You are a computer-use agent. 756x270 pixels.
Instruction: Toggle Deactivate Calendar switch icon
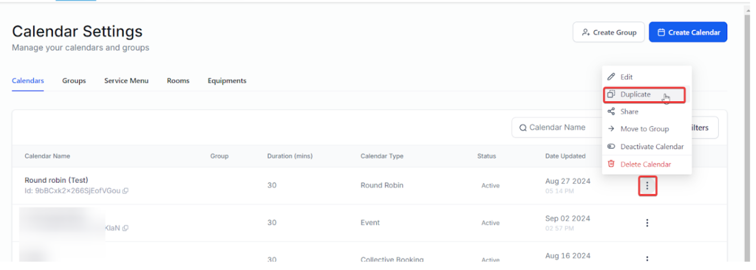pos(611,146)
